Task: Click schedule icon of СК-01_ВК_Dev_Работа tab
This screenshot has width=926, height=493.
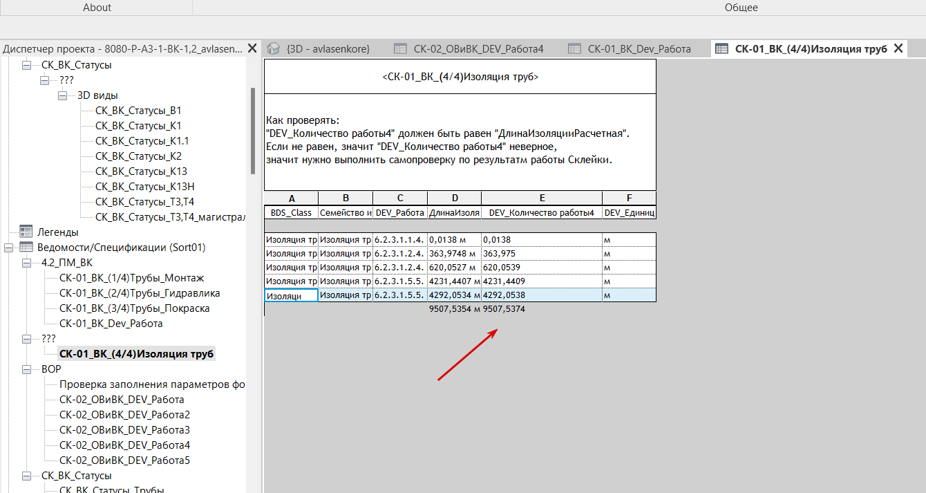Action: point(574,48)
